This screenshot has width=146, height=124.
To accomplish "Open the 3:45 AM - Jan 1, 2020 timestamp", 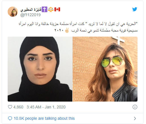I will tap(46, 107).
